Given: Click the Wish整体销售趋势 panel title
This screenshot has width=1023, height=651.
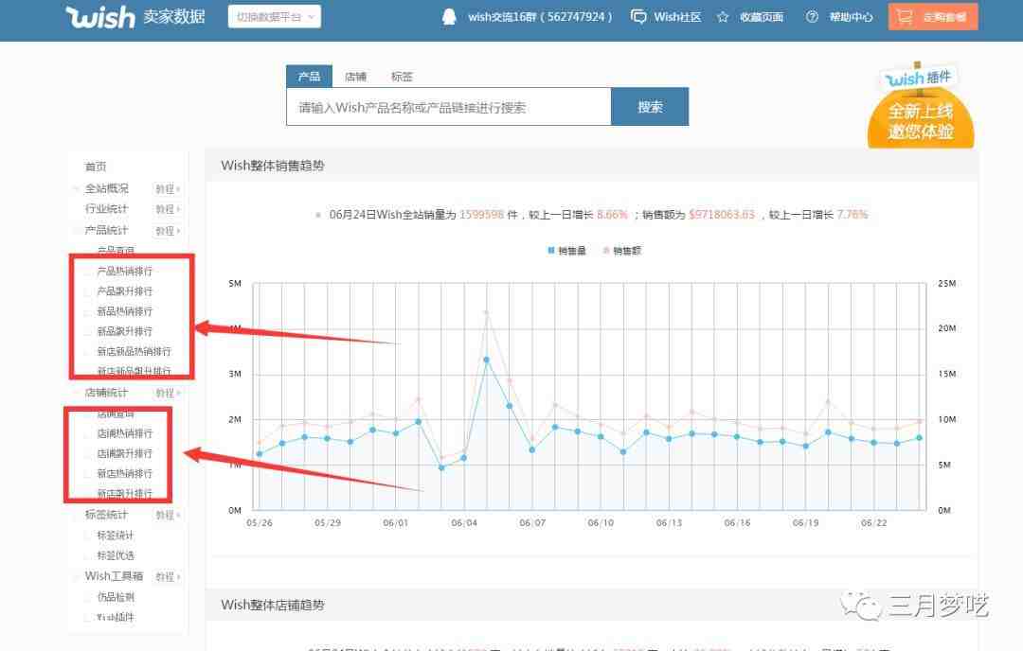Looking at the screenshot, I should coord(273,166).
